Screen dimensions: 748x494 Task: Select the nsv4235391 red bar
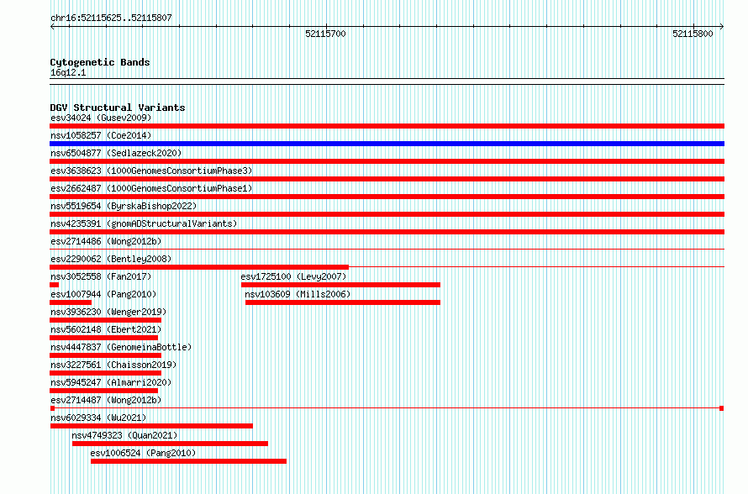(387, 232)
